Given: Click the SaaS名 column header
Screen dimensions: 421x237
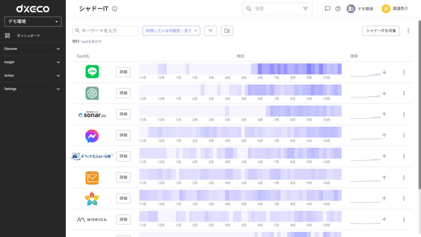Looking at the screenshot, I should (x=83, y=56).
